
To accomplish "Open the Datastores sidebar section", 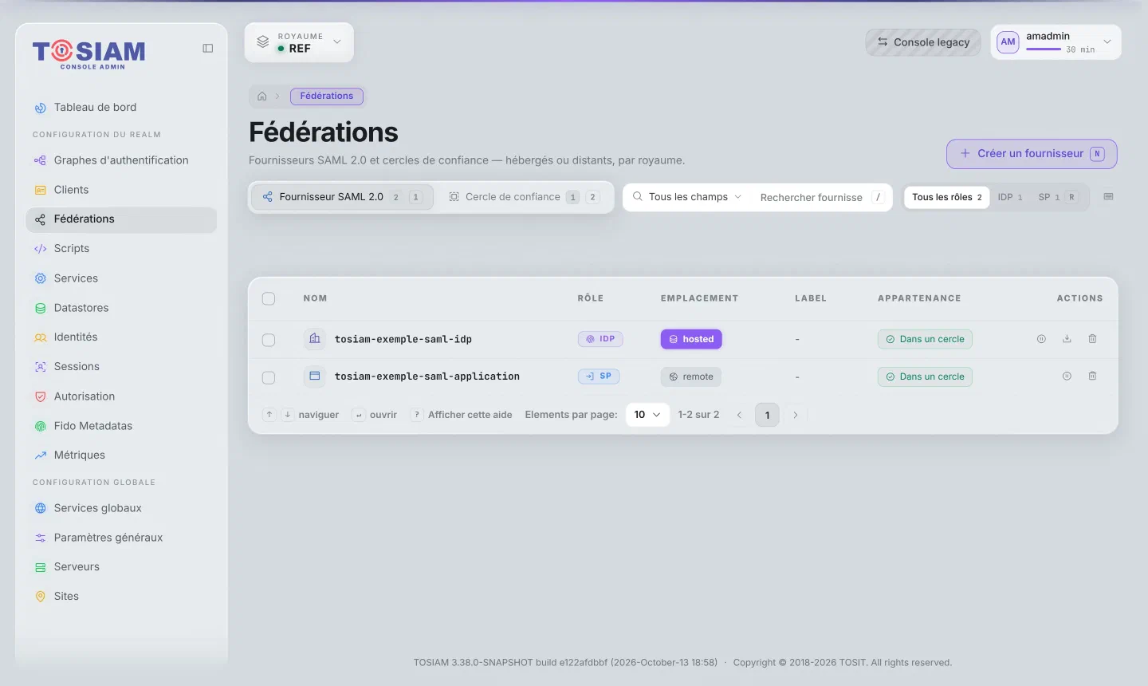I will (x=121, y=308).
